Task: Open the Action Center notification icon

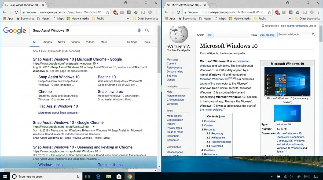Action: [x=316, y=177]
